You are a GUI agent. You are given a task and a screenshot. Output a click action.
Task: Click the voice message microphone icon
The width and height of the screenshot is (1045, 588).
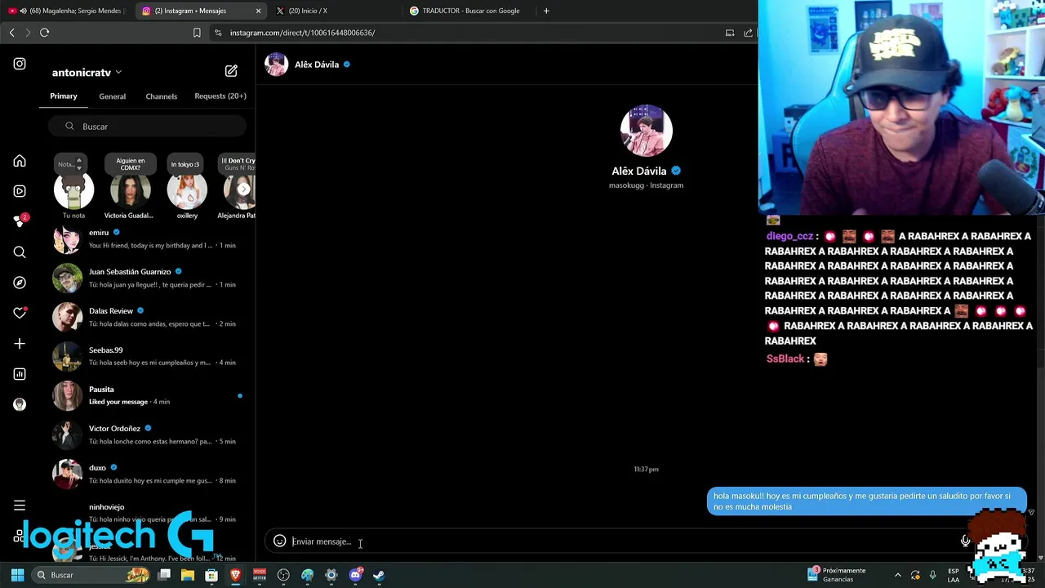point(965,541)
